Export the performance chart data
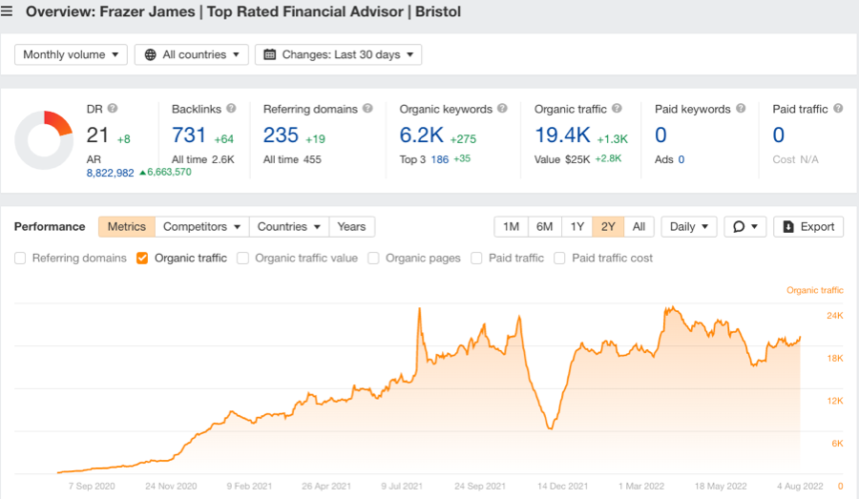 click(808, 227)
